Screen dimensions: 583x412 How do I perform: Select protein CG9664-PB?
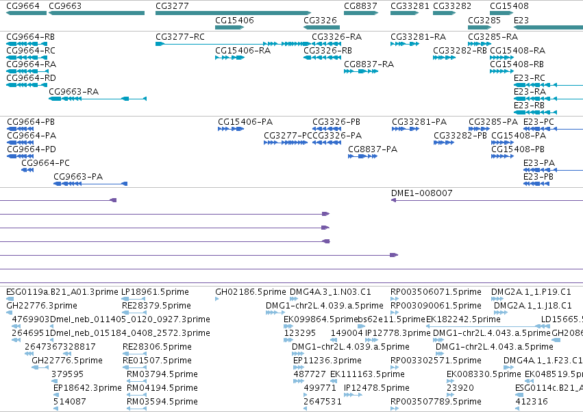31,122
